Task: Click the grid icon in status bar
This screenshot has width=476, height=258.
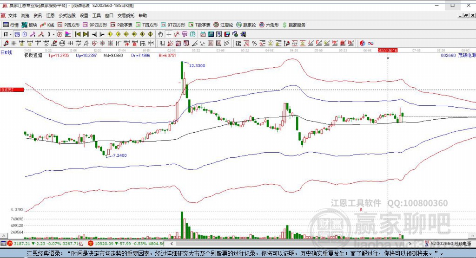Action: pos(3,244)
